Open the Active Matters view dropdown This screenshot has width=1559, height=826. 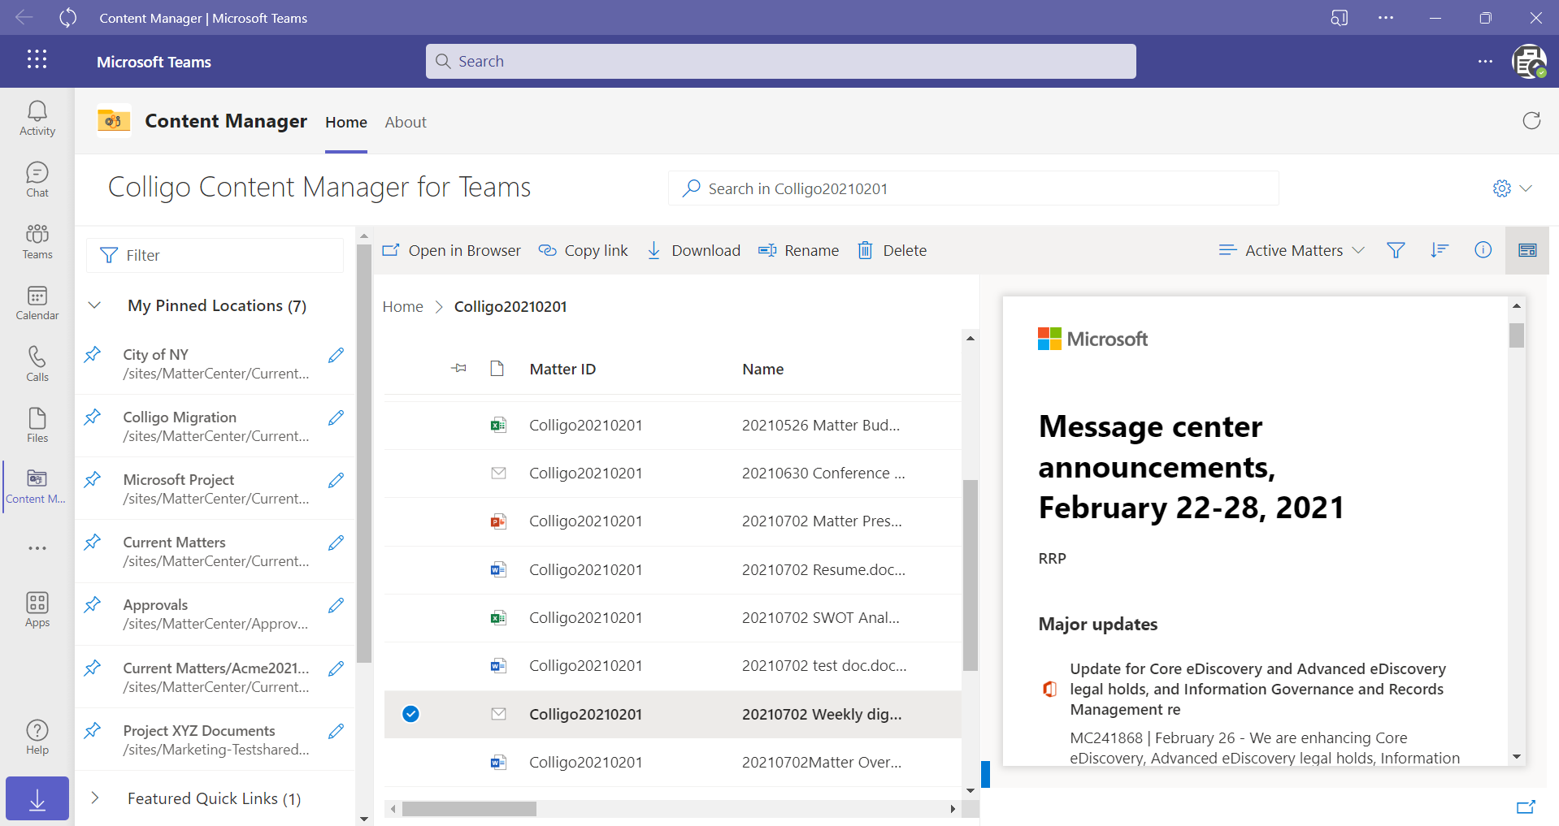coord(1292,250)
